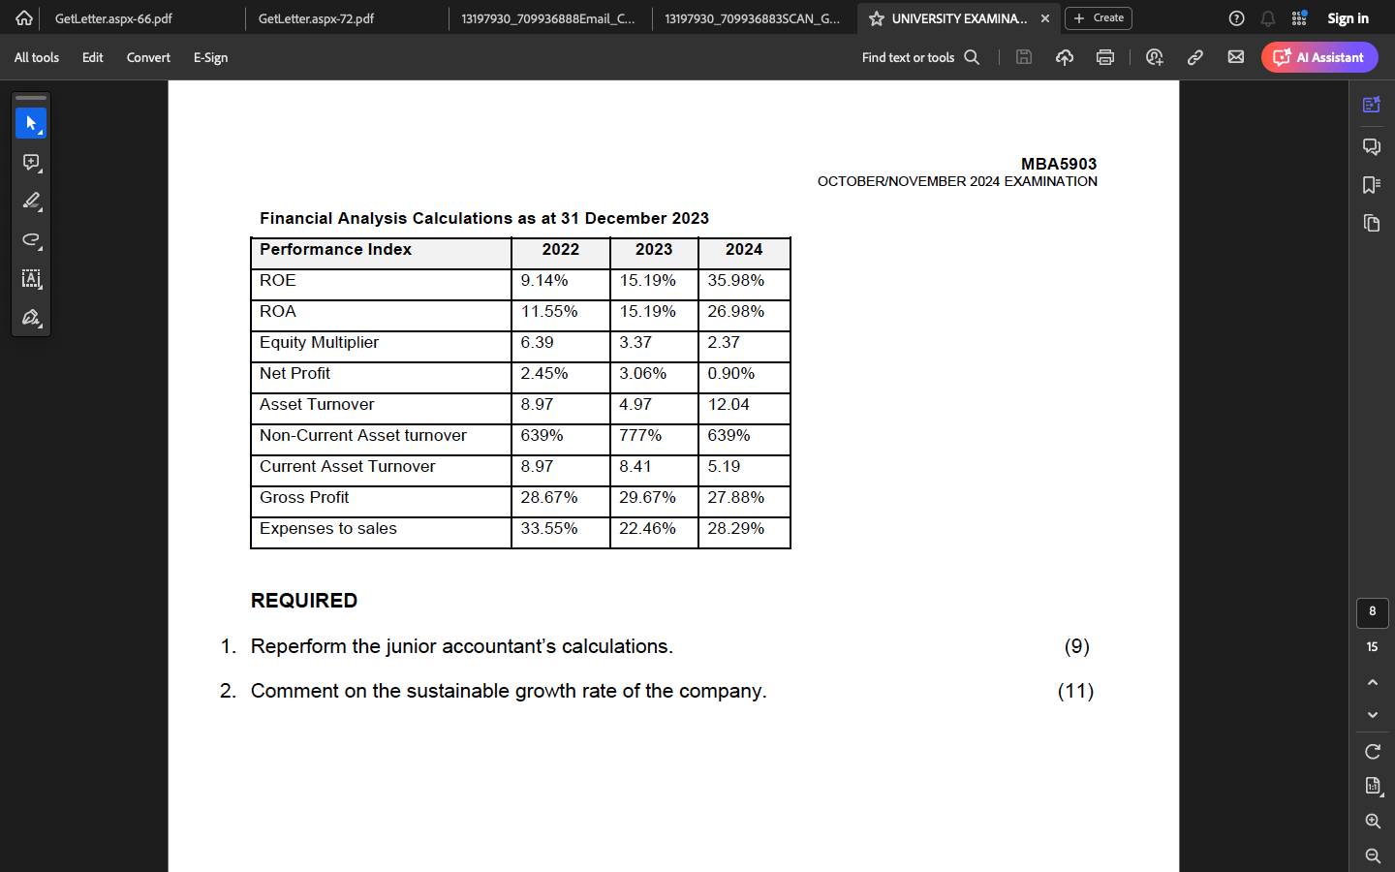Click the Expenses to sales row label
This screenshot has width=1395, height=872.
tap(327, 528)
